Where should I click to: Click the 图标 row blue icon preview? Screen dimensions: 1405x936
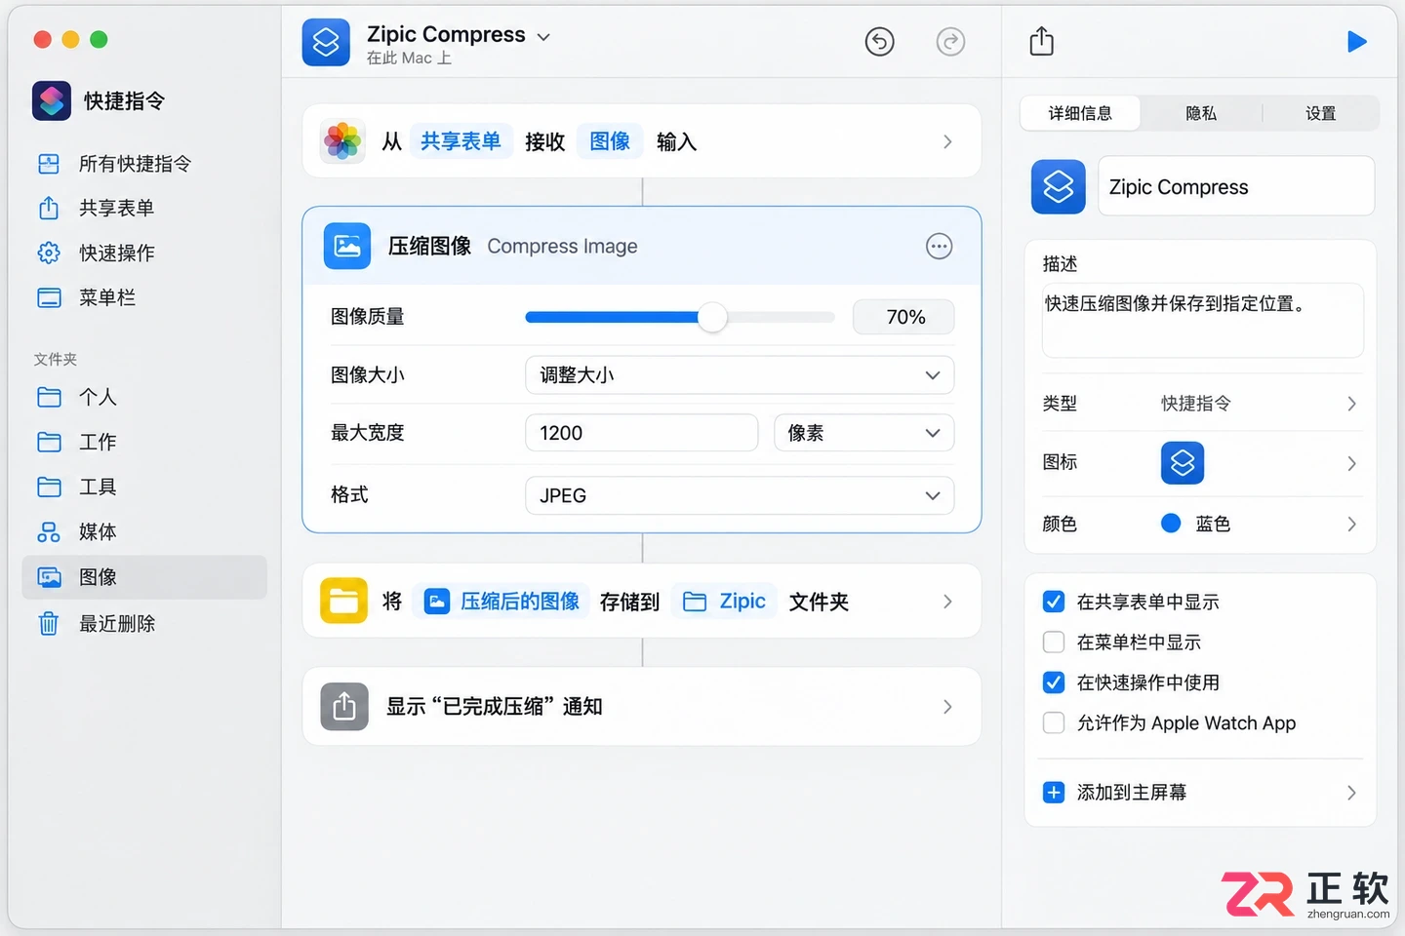(1183, 463)
